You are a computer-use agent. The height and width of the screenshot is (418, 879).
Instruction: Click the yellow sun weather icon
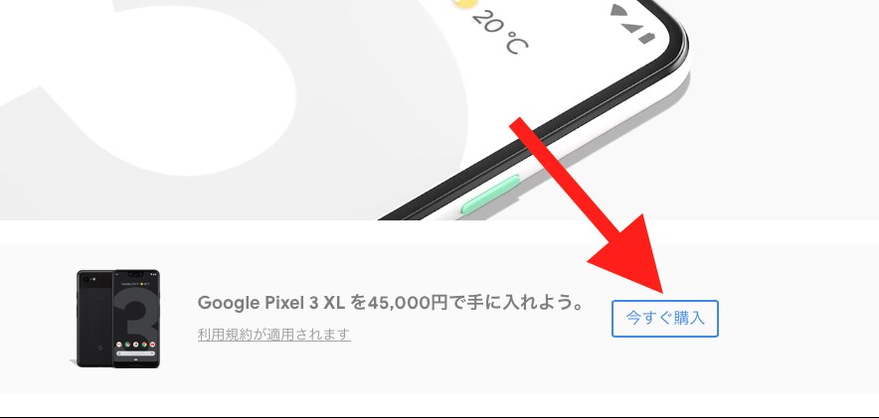tap(464, 5)
